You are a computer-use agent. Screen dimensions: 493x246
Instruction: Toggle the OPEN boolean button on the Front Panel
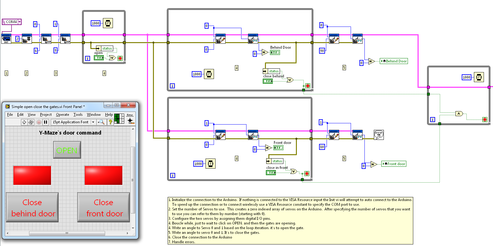pos(67,150)
